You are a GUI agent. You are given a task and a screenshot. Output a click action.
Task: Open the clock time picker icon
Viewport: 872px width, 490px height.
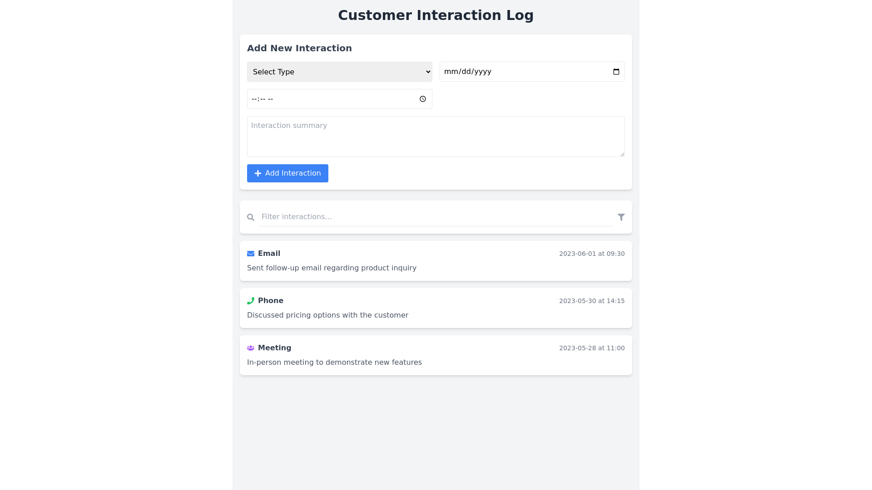pos(422,99)
